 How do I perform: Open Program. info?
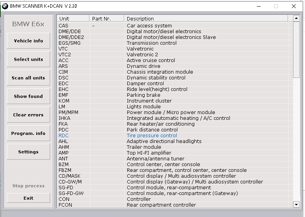[29, 133]
